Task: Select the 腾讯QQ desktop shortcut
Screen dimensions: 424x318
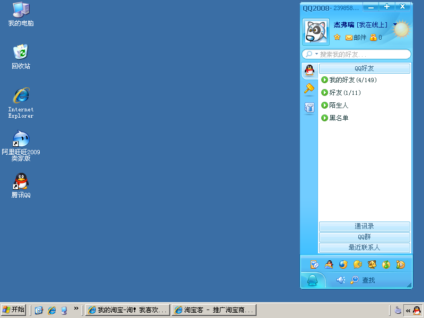Action: (21, 185)
